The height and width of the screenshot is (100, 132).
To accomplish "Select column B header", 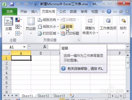I will 41,53.
